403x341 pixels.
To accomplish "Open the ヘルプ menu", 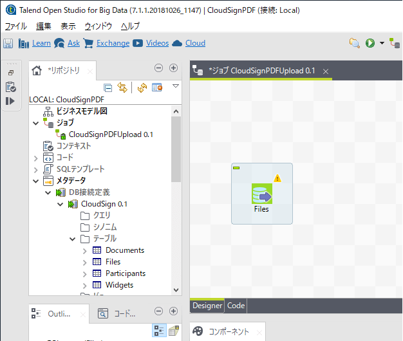I will tap(130, 26).
